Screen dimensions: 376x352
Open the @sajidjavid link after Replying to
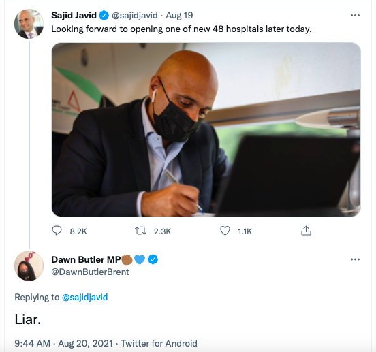pos(85,298)
